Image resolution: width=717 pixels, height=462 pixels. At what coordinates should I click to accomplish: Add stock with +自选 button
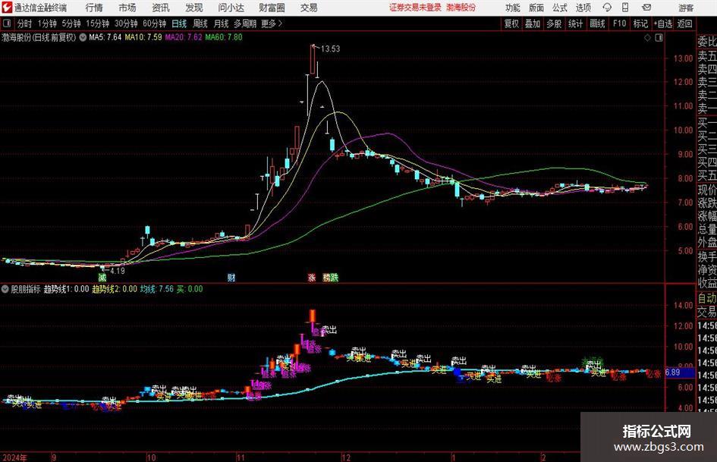pyautogui.click(x=662, y=24)
